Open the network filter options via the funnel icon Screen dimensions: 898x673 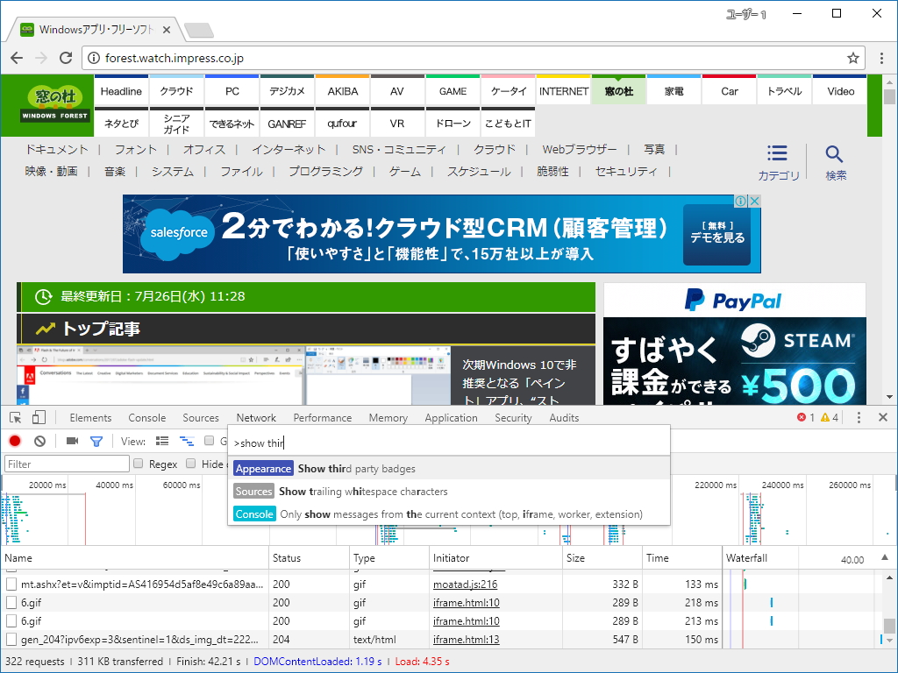[96, 441]
